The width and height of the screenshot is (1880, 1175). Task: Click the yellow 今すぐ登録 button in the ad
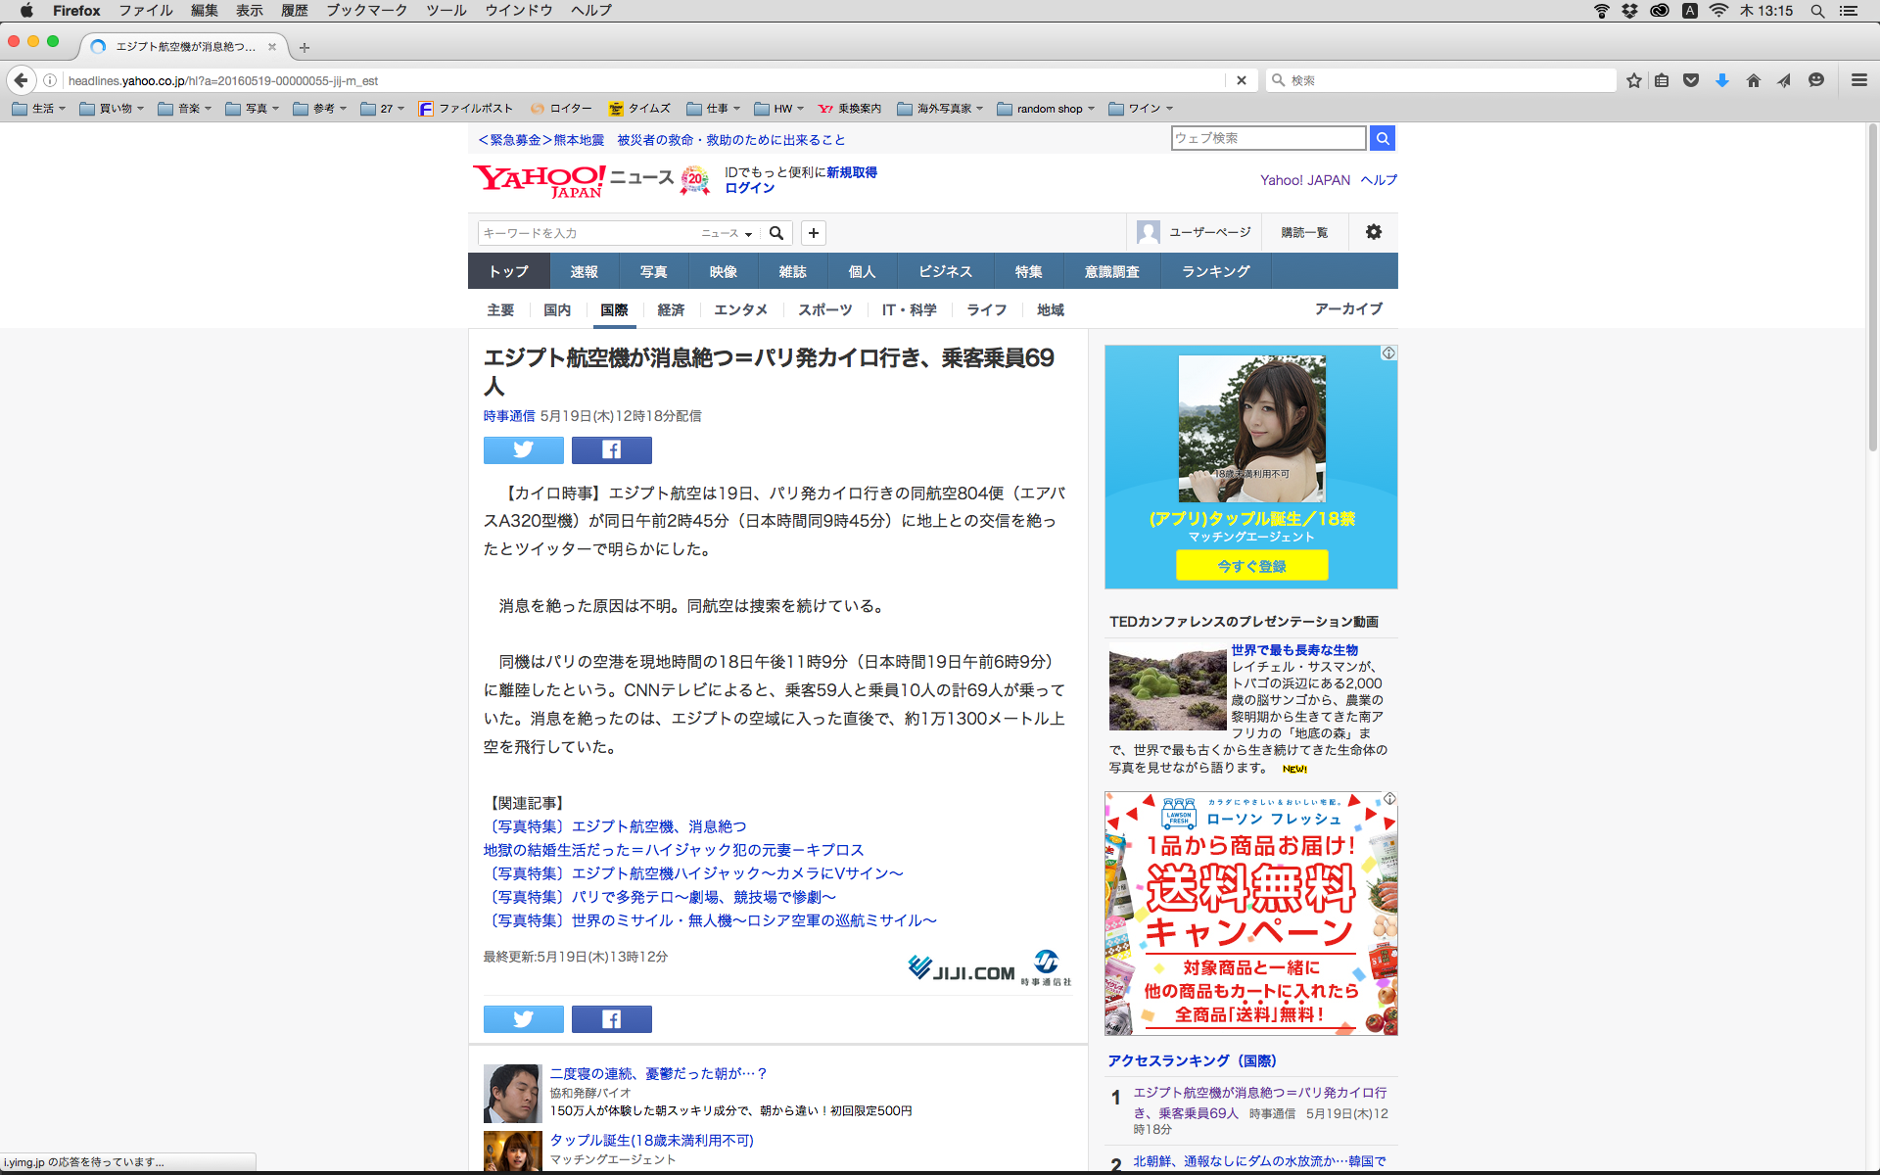click(1251, 565)
